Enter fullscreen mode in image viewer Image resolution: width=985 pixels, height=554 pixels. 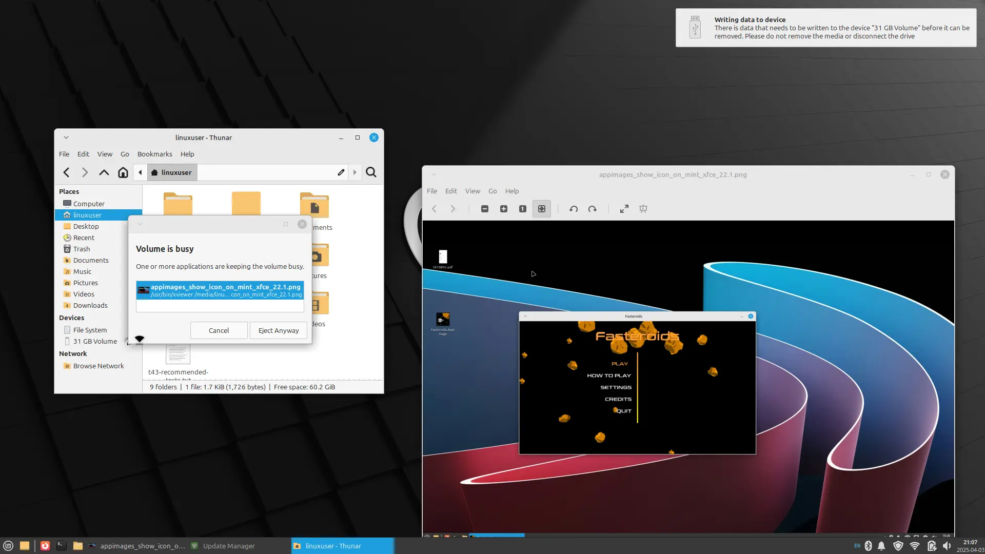624,209
